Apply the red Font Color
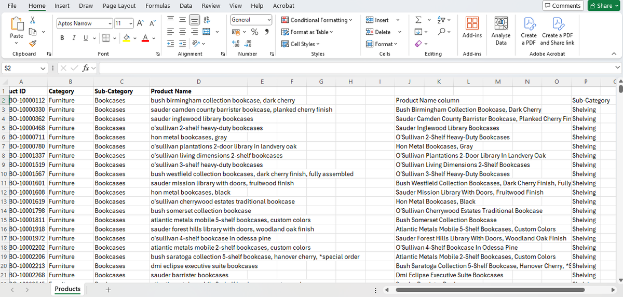This screenshot has height=297, width=623. click(145, 38)
